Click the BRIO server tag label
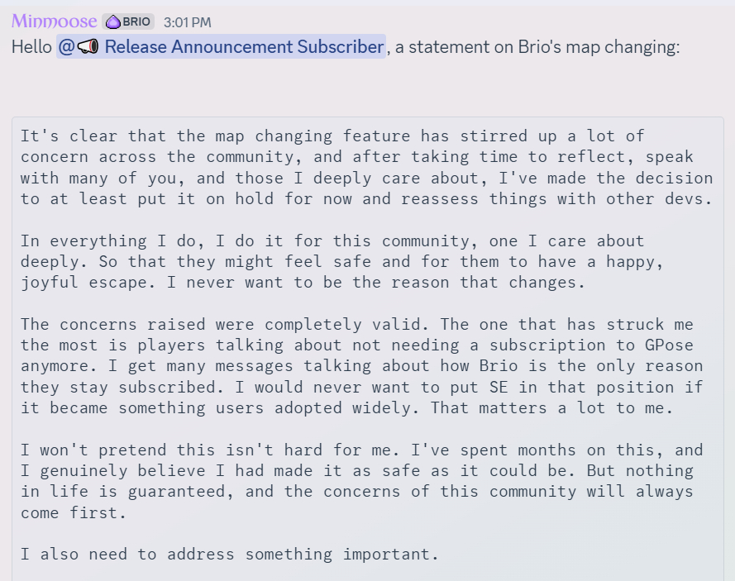This screenshot has height=581, width=735. coord(136,21)
